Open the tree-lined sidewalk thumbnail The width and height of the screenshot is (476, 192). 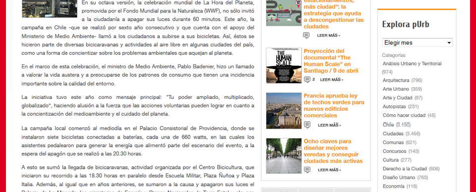pyautogui.click(x=284, y=156)
